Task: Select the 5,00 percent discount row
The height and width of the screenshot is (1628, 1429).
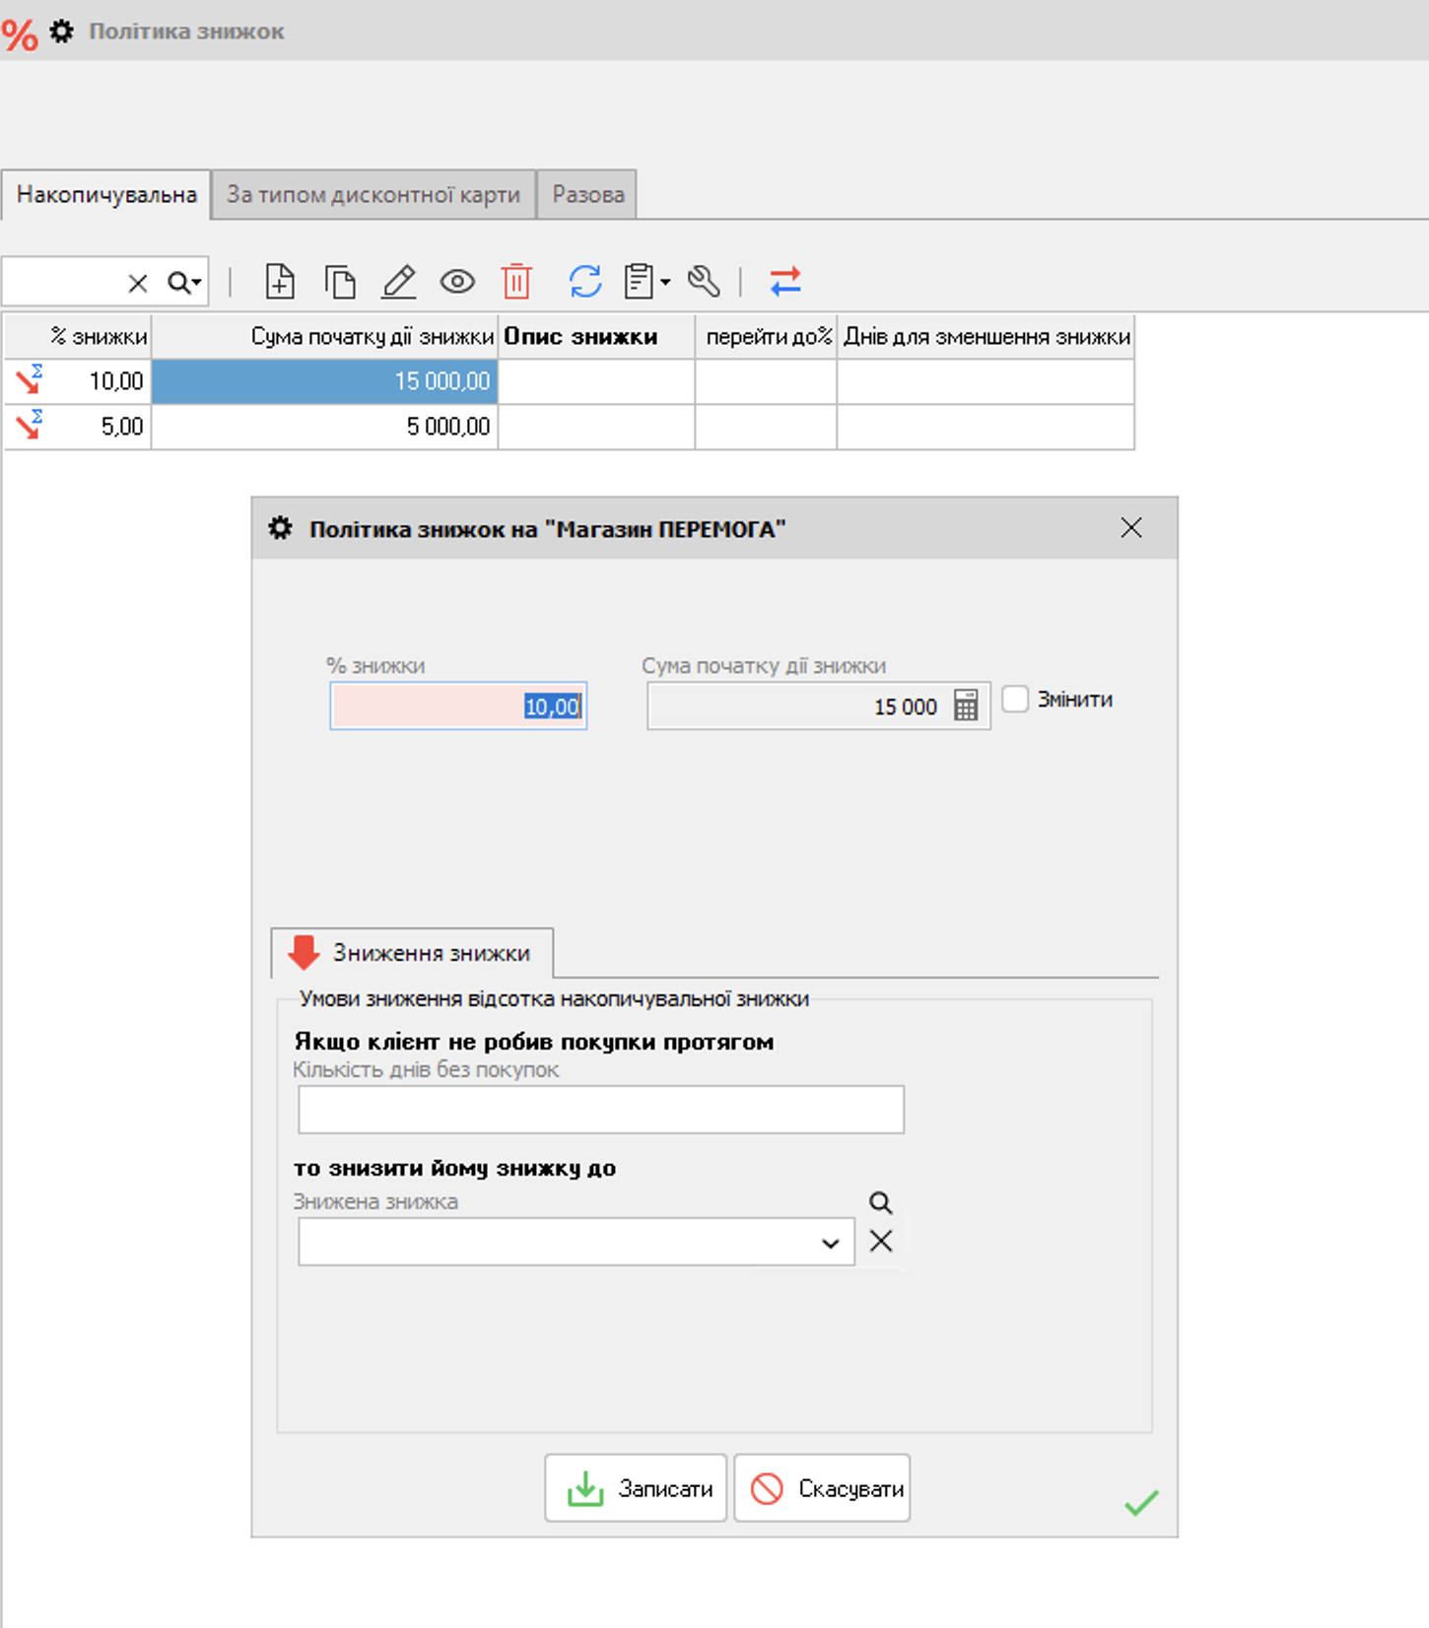Action: [569, 427]
